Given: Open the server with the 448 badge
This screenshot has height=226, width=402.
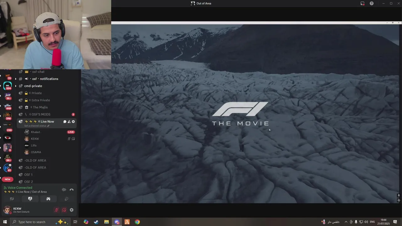Looking at the screenshot, I should click(8, 106).
